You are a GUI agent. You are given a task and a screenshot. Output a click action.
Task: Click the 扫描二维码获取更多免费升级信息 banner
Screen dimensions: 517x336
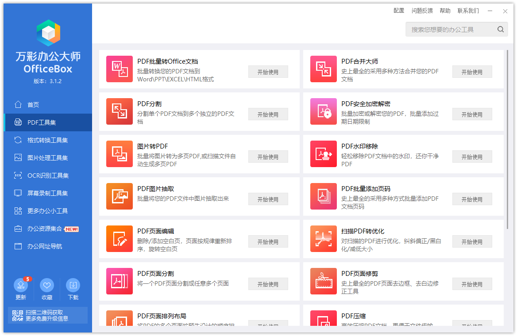tap(48, 315)
